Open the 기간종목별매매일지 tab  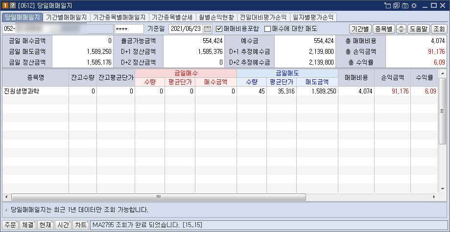coord(119,17)
